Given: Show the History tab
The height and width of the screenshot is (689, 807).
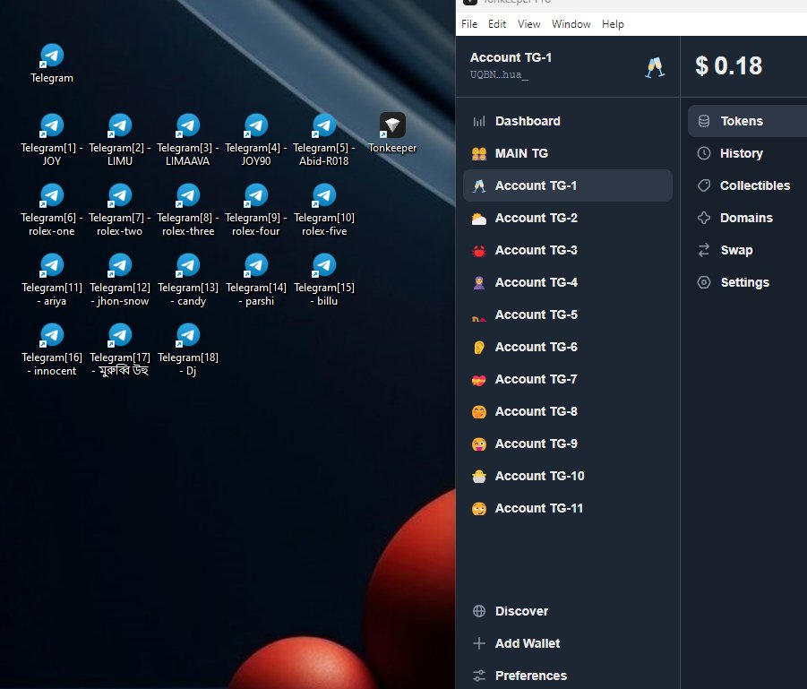Looking at the screenshot, I should tap(747, 153).
